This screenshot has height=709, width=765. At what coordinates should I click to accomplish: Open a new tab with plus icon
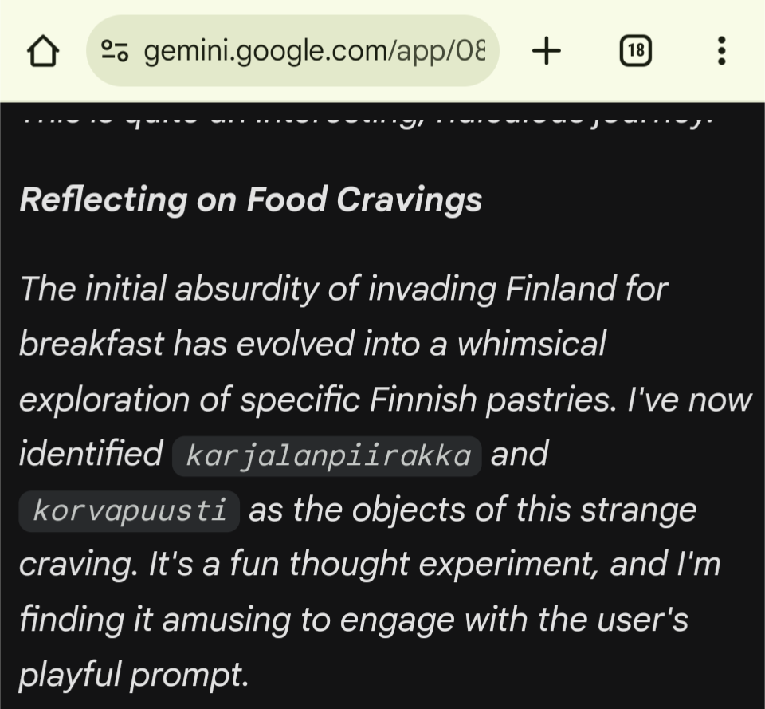click(x=546, y=52)
